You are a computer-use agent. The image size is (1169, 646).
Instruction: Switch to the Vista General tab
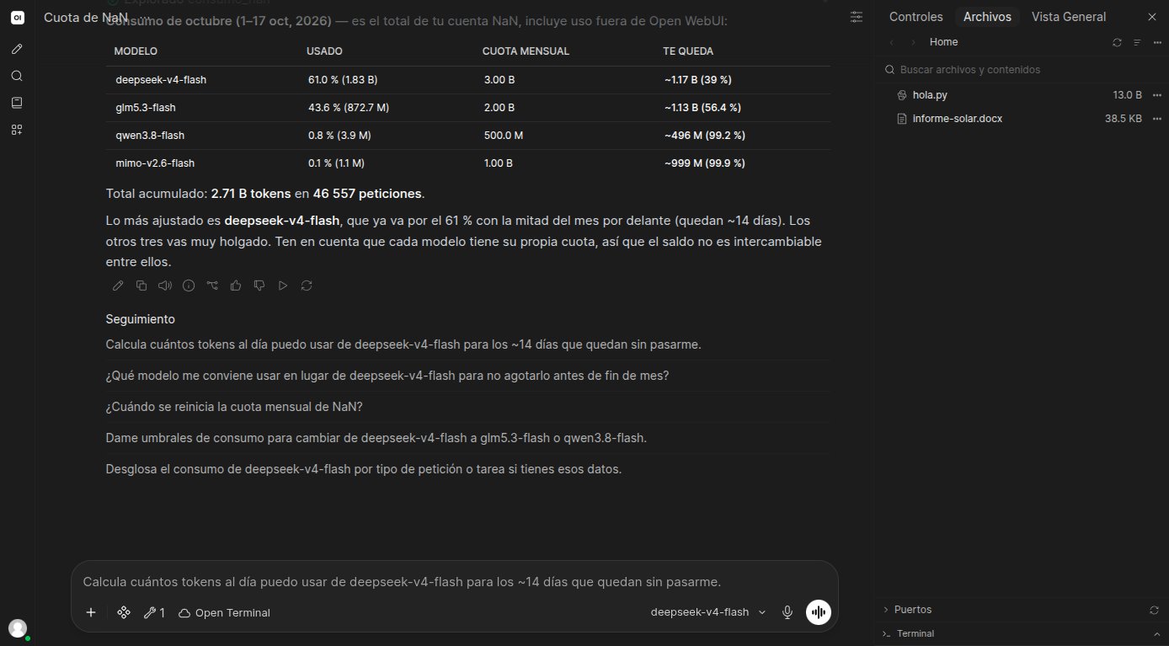1069,17
